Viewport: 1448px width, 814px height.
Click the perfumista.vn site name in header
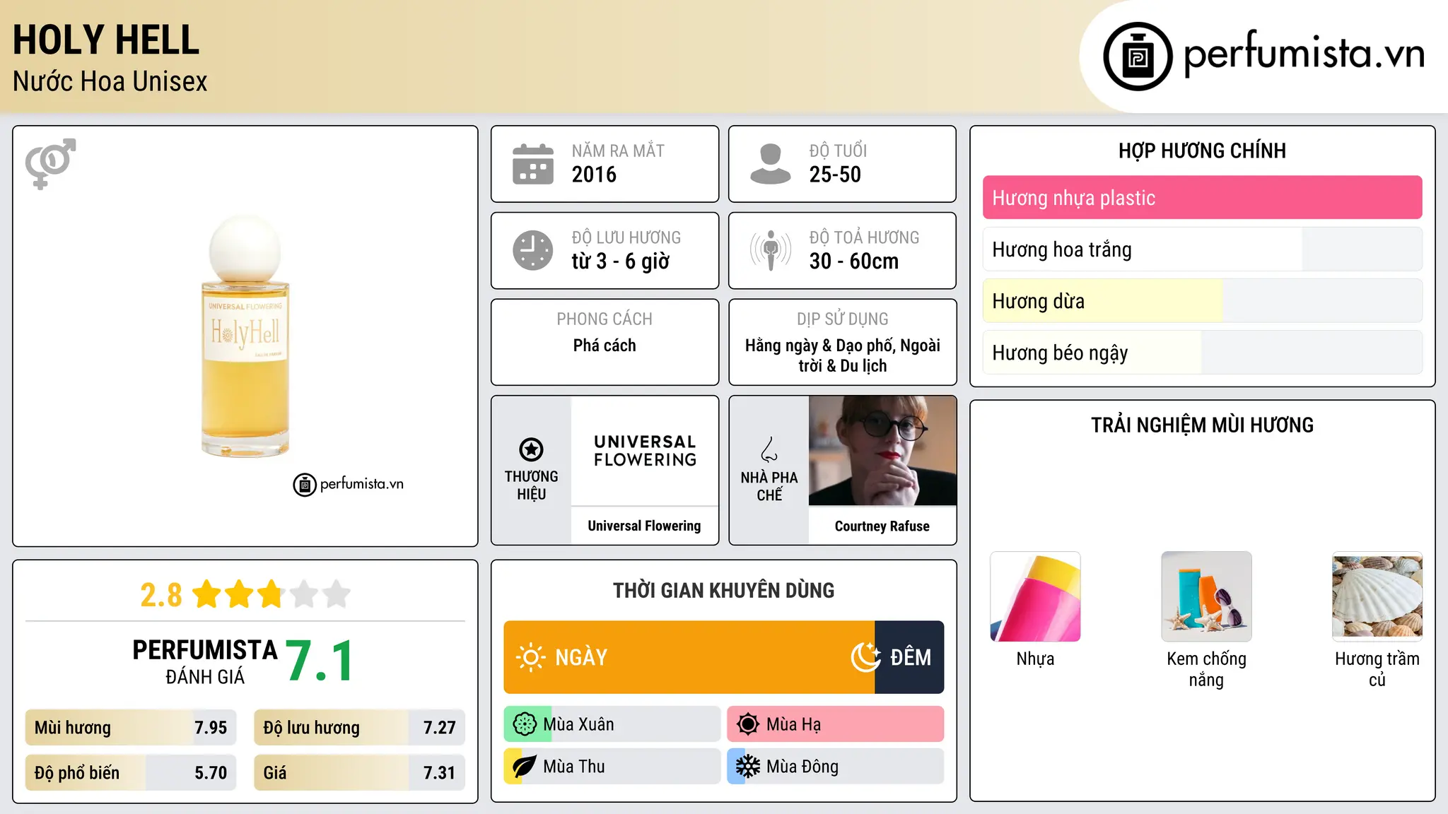tap(1304, 54)
